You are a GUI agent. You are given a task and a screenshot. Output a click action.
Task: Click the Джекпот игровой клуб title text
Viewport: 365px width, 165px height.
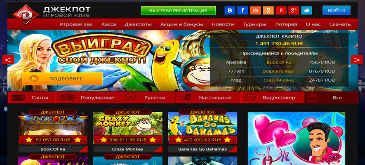pyautogui.click(x=67, y=12)
